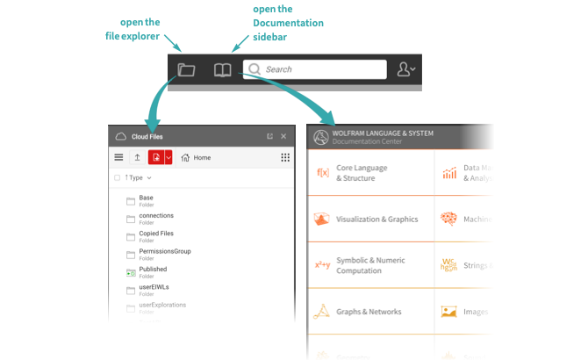Pop out Cloud Files into new window

coord(269,137)
